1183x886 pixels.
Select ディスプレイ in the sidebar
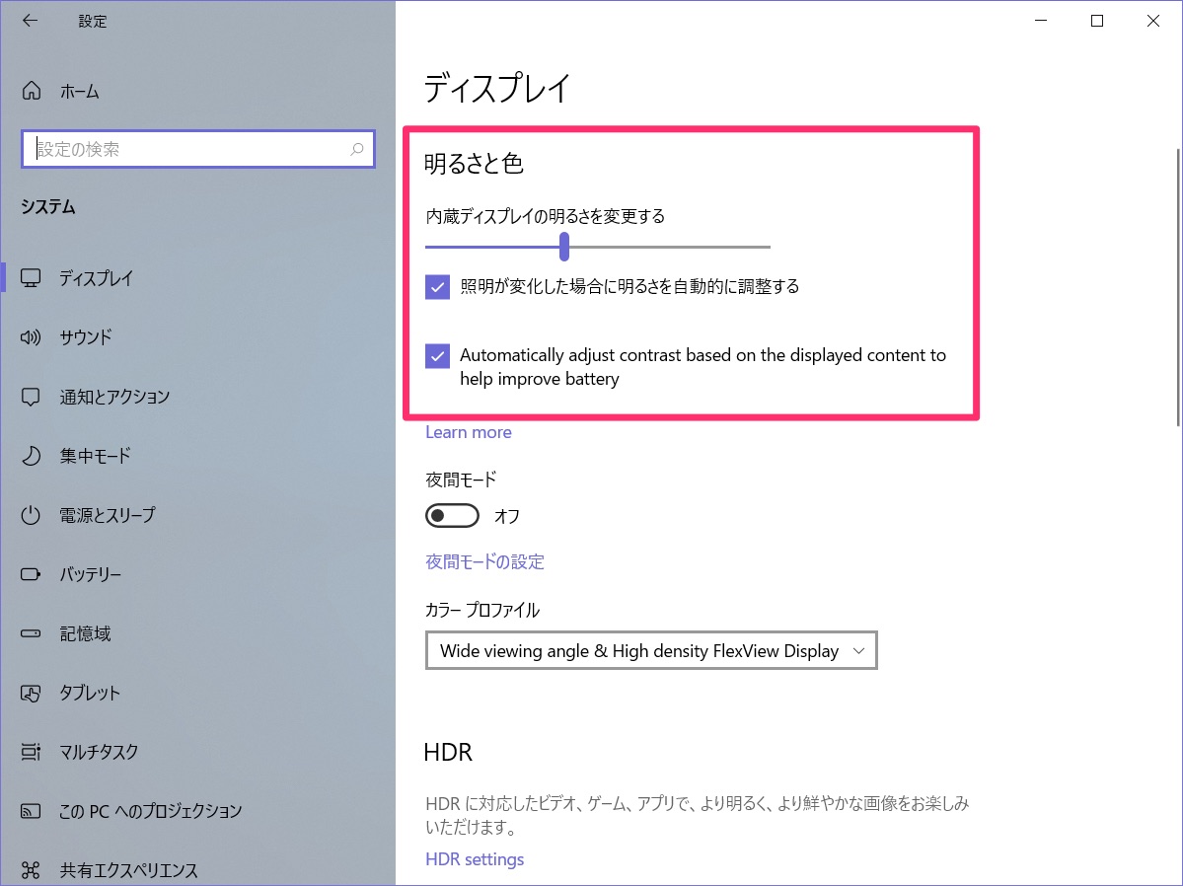[x=97, y=277]
